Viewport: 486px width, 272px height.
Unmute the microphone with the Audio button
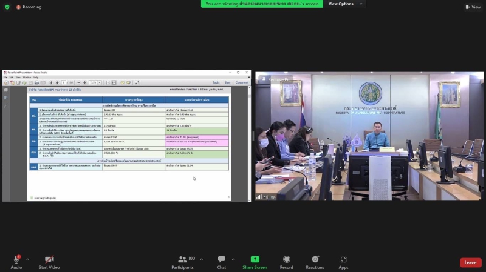click(16, 259)
